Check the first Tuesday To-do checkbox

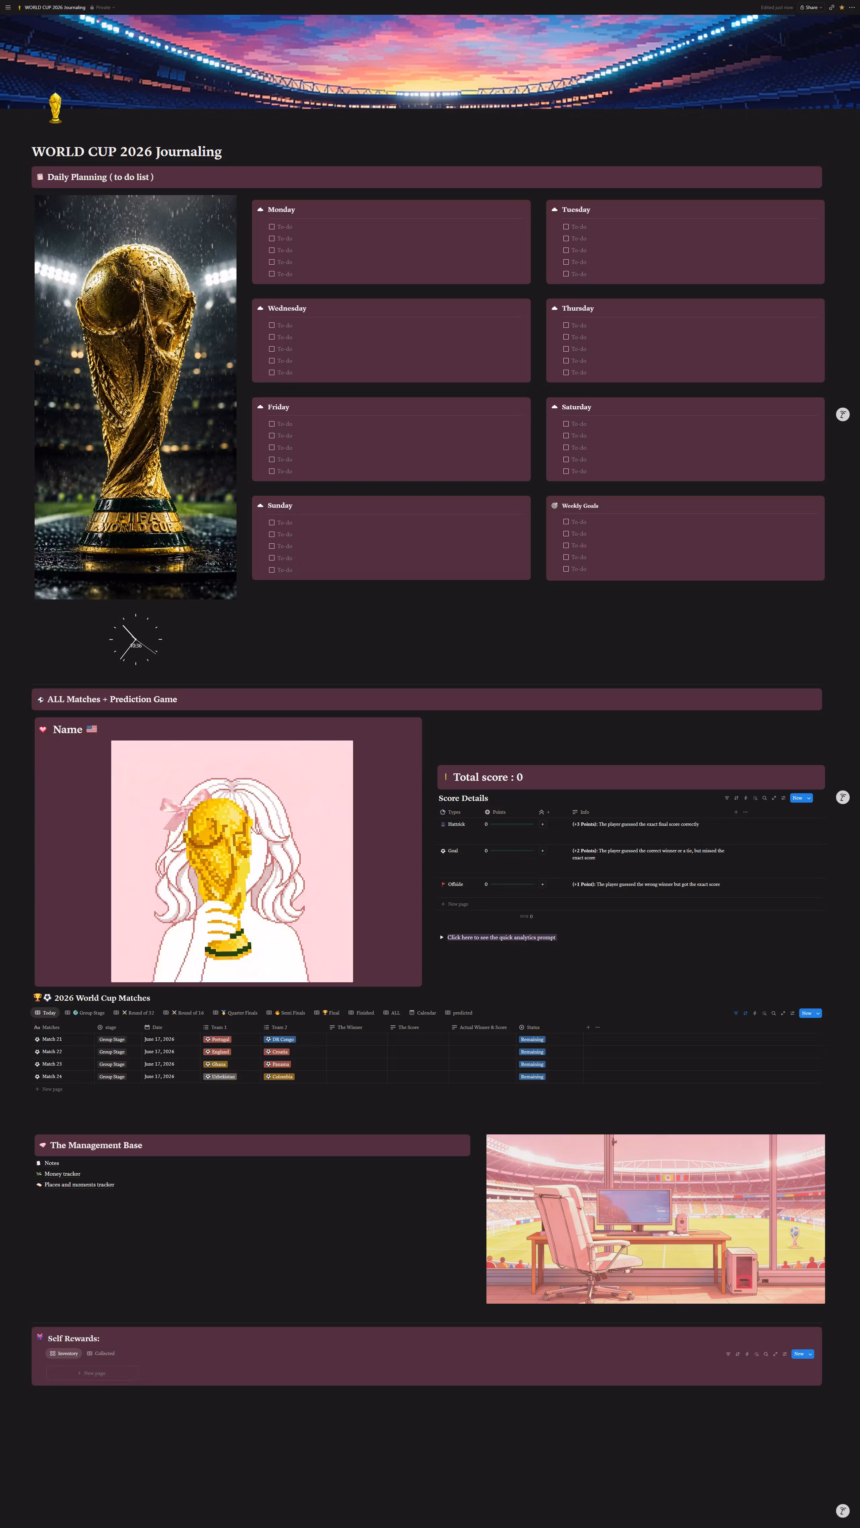pos(566,227)
